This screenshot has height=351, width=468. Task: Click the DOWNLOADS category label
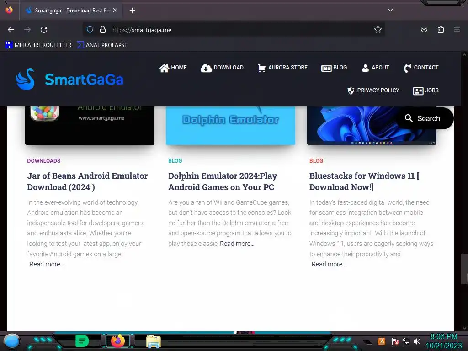click(44, 160)
